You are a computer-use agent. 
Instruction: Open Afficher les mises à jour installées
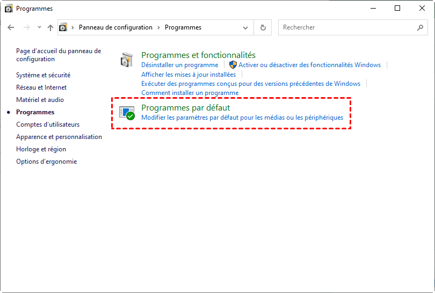(x=189, y=75)
